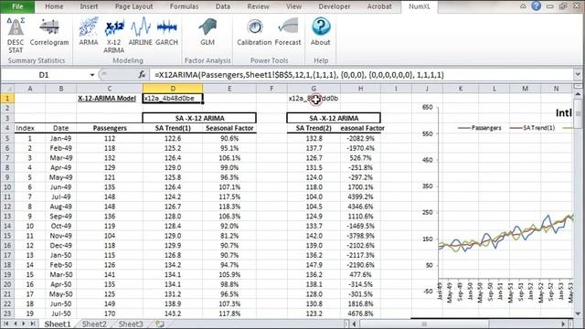Go to last sheet tab arrow
This screenshot has height=329, width=585.
(33, 324)
